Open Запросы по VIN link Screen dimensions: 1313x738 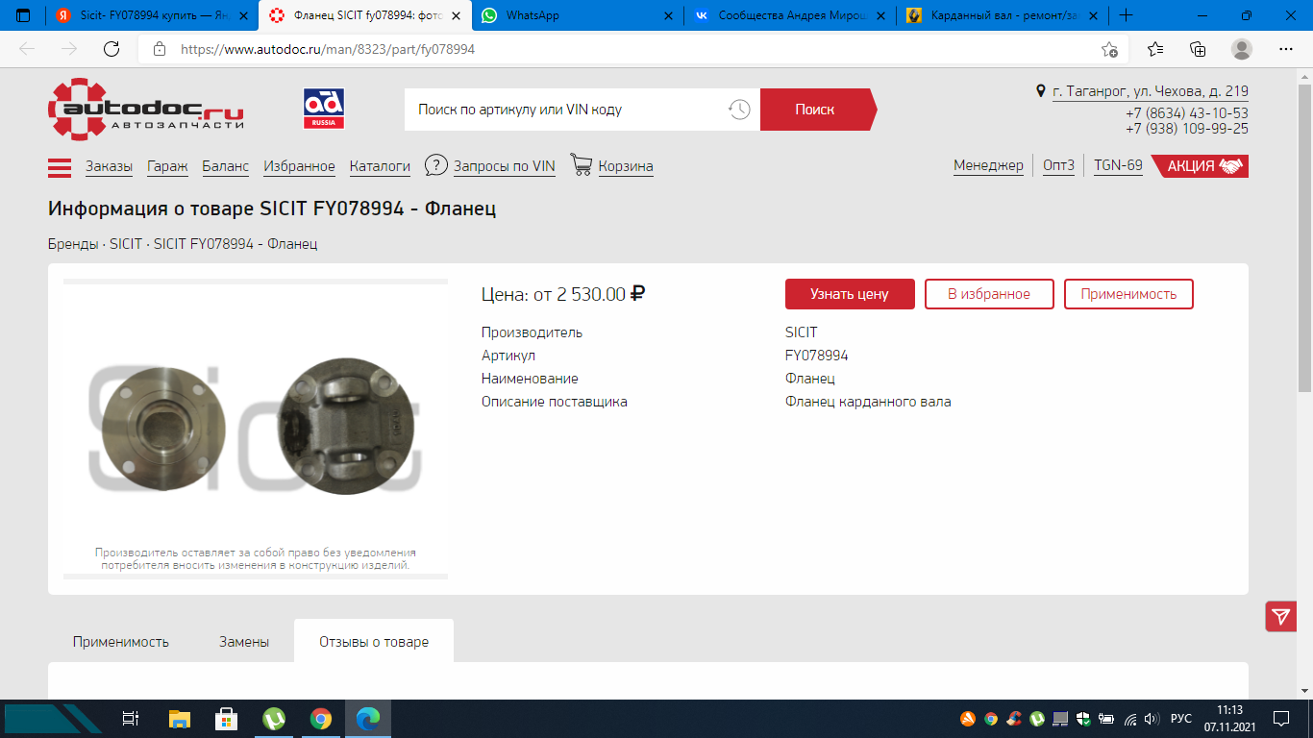(505, 166)
